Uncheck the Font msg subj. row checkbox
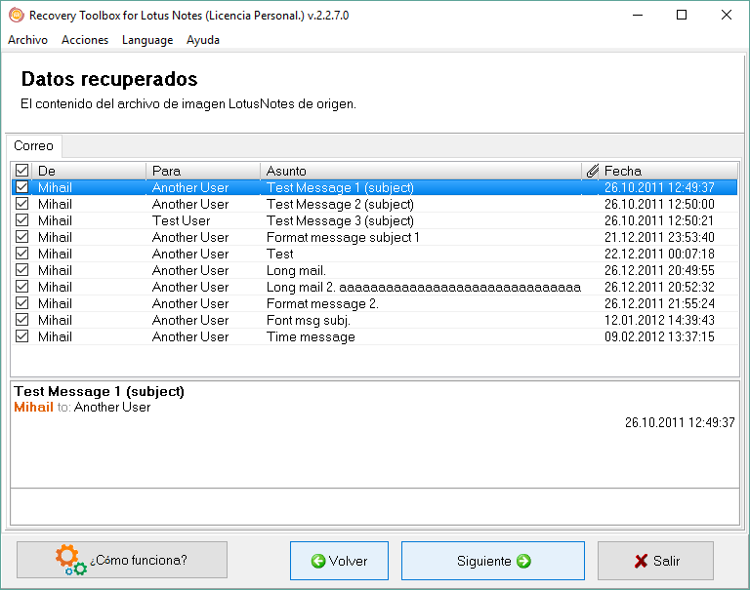 point(22,320)
